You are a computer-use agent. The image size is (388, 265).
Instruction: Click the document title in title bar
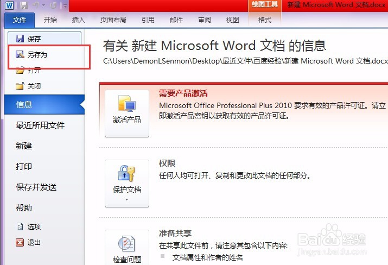click(336, 5)
